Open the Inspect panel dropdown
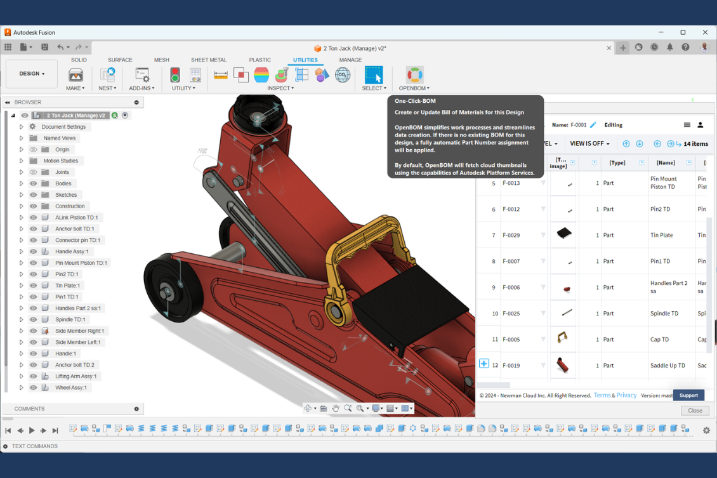Viewport: 717px width, 478px height. (280, 88)
